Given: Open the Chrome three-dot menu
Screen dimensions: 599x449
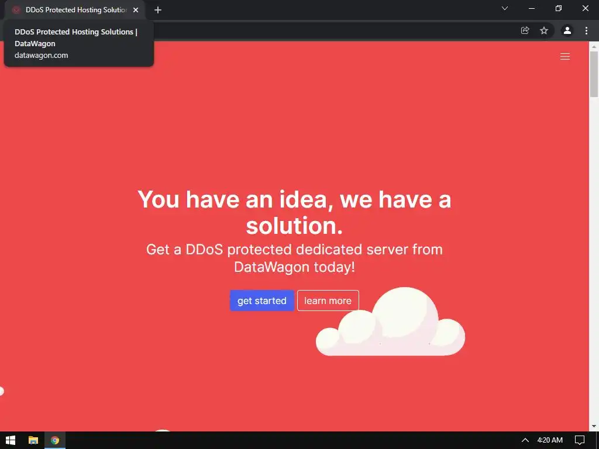Looking at the screenshot, I should click(x=586, y=30).
